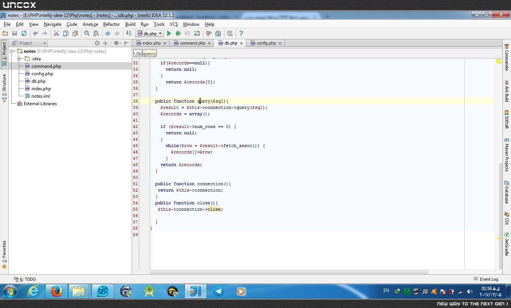This screenshot has height=308, width=511.
Task: Toggle the Ant Build side panel
Action: (507, 91)
